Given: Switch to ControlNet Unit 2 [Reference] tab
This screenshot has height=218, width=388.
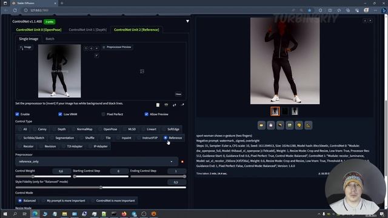Looking at the screenshot, I should click(136, 30).
